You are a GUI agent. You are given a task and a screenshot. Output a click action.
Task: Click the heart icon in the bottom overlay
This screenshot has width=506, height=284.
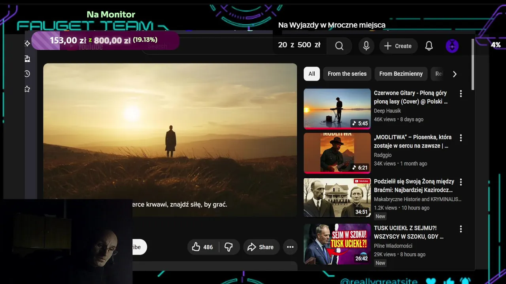point(431,281)
